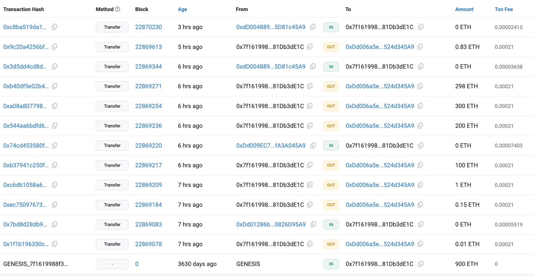Sort by the Age column header

coord(182,9)
